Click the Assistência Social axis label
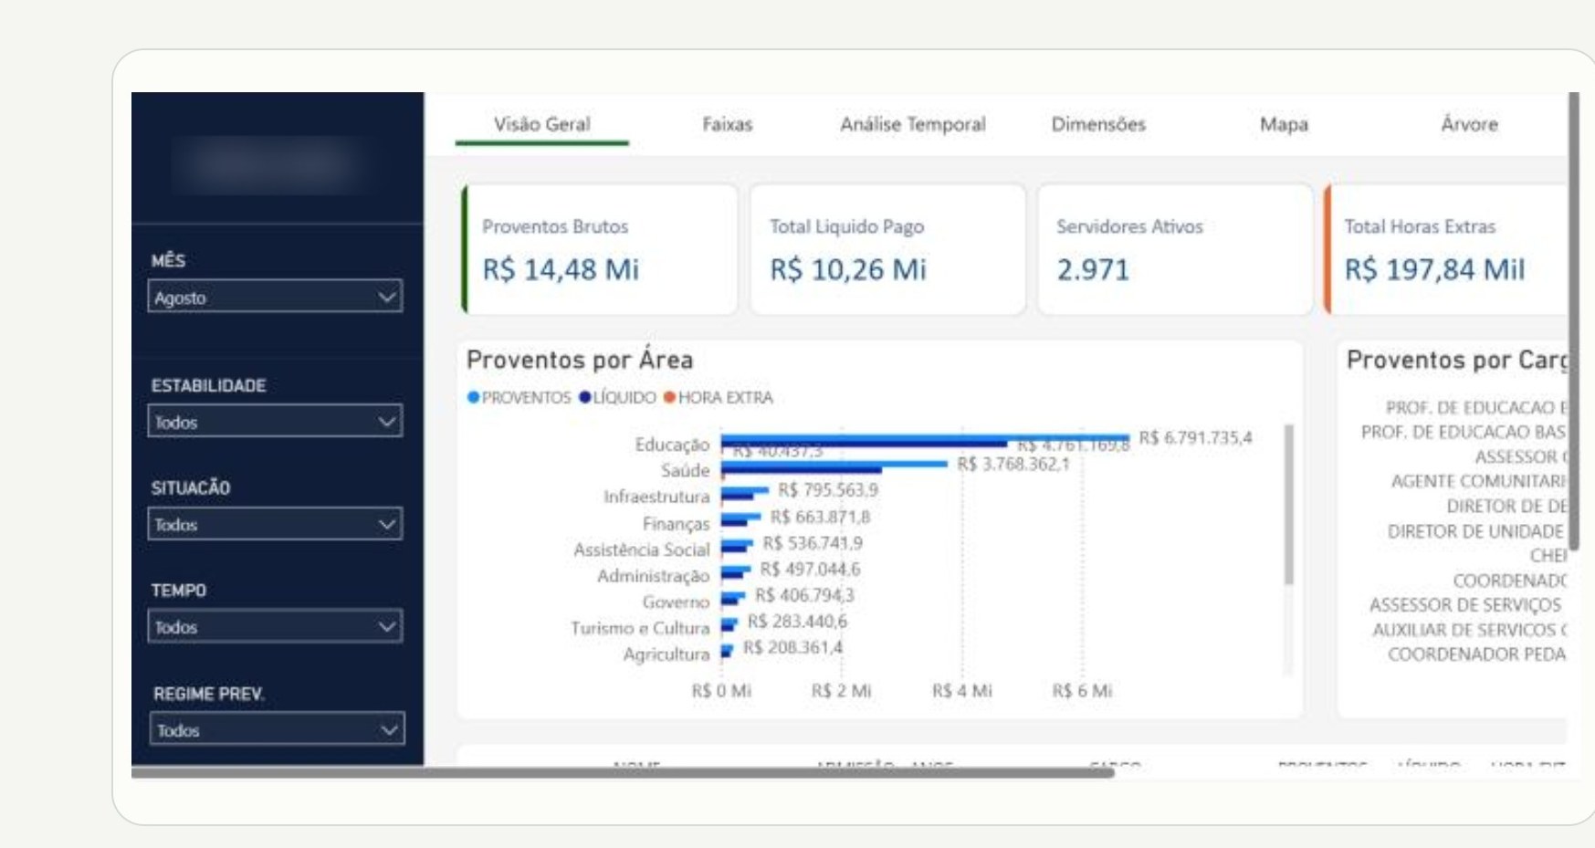This screenshot has width=1595, height=848. tap(641, 550)
